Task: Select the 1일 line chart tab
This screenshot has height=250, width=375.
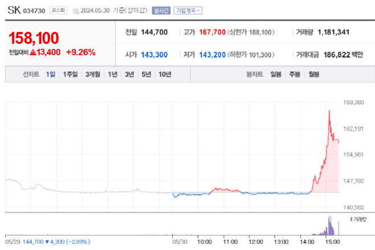Action: [x=51, y=75]
